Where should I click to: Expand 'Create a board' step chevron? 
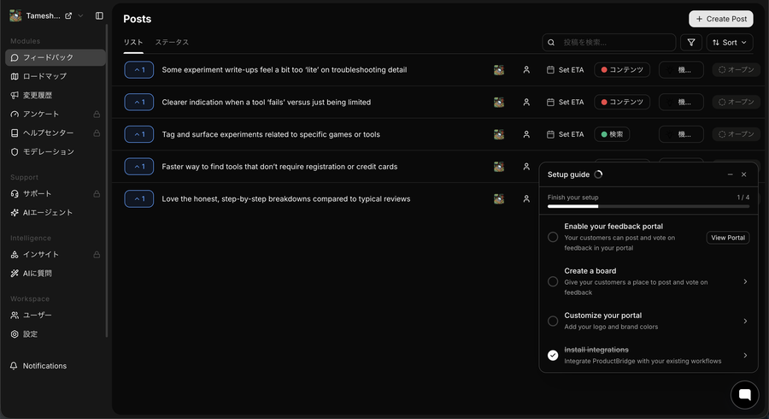pos(745,281)
